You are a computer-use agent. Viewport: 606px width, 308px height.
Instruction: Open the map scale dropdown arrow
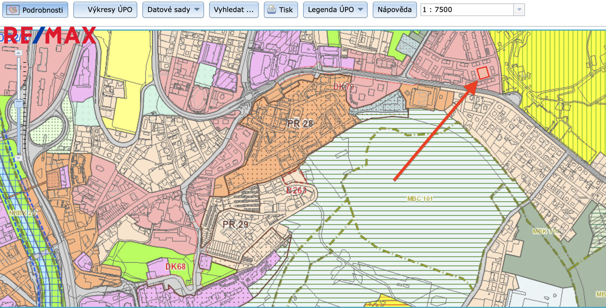point(519,10)
